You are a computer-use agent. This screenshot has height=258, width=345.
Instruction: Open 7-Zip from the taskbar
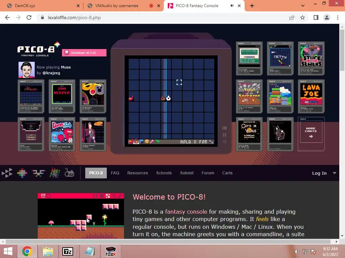pos(68,251)
